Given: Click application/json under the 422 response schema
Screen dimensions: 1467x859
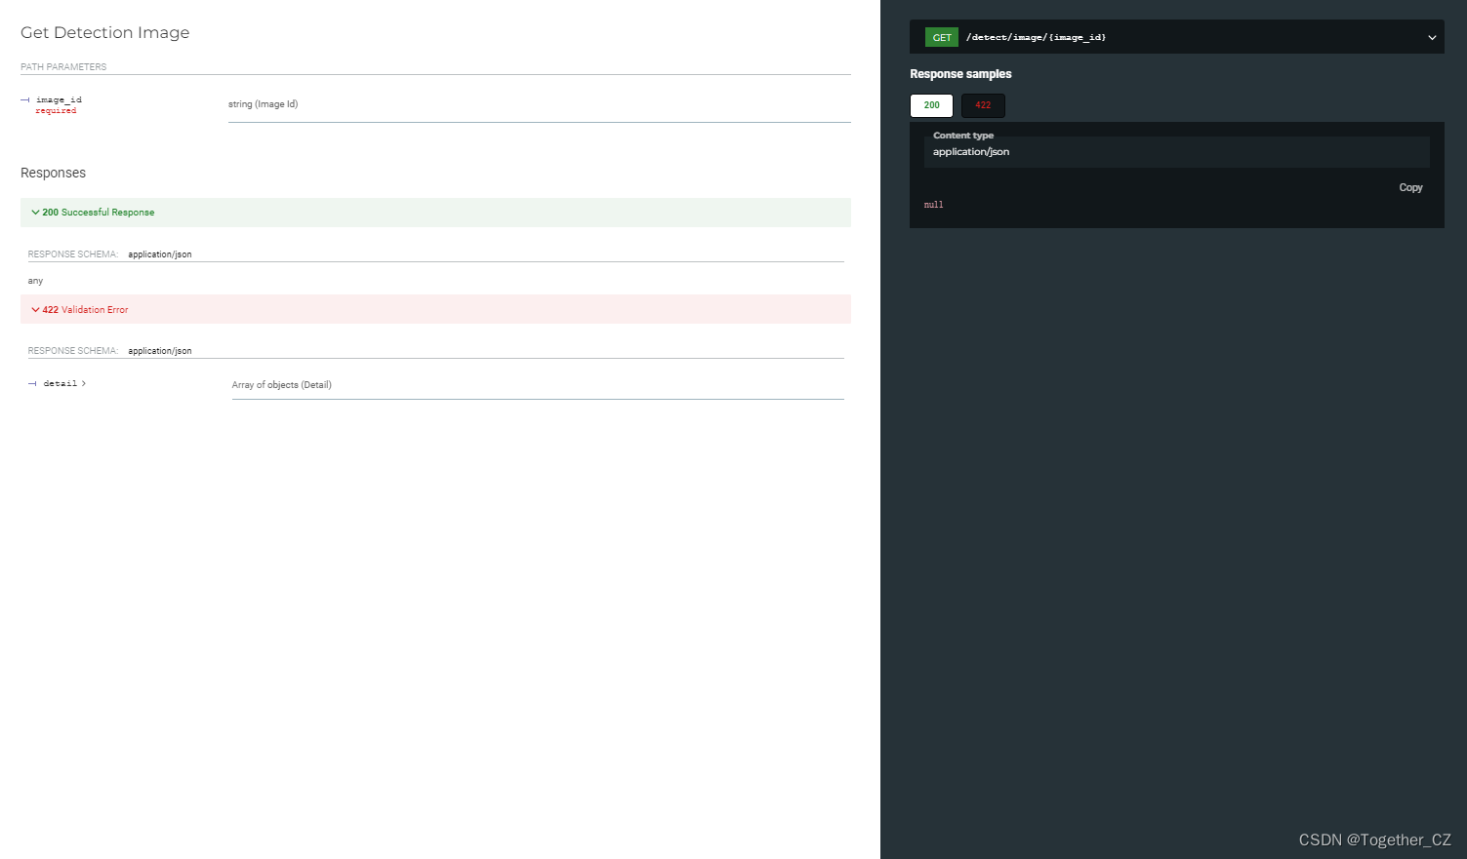Looking at the screenshot, I should 160,351.
